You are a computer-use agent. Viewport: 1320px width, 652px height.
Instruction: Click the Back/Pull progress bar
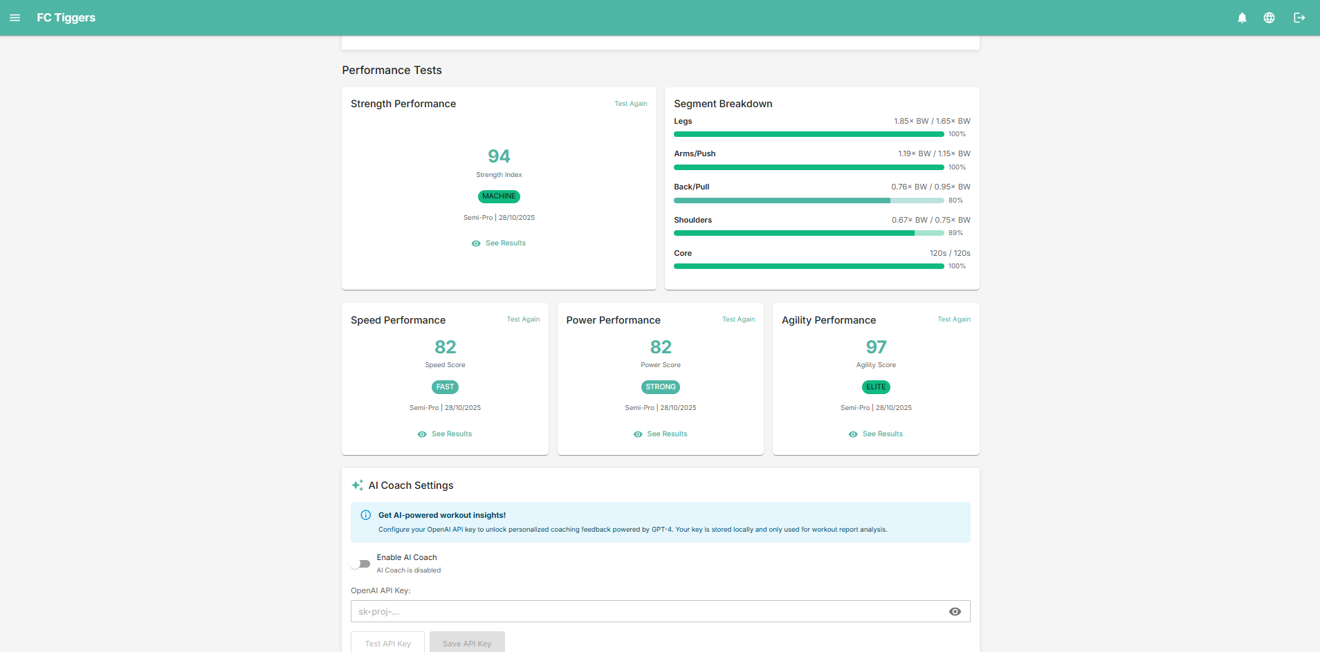809,201
